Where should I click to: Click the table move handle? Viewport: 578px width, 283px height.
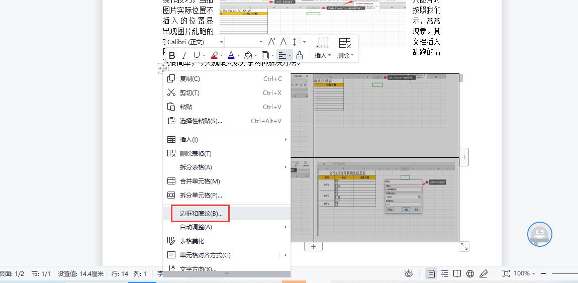click(x=163, y=68)
